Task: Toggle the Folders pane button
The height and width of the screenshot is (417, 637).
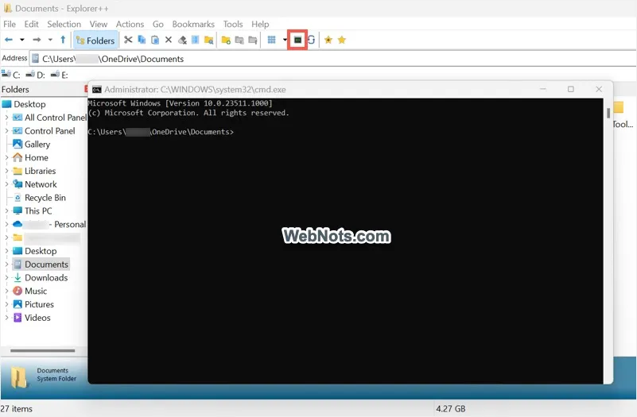Action: [95, 41]
